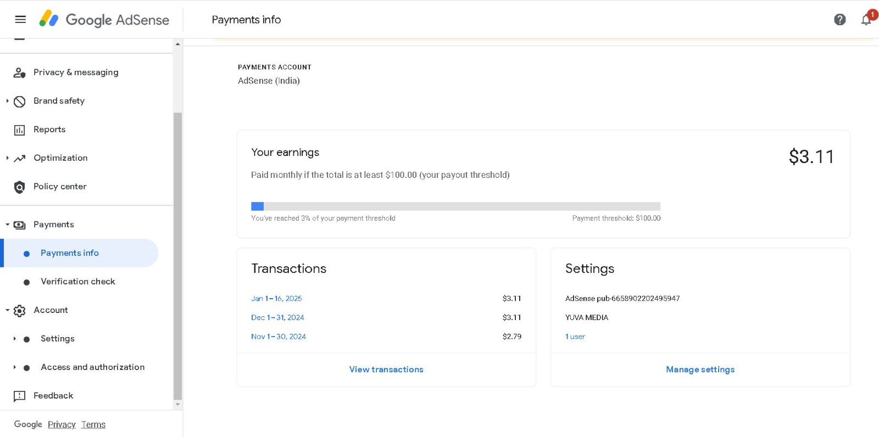Click the Optimization trend-arrow icon

(x=20, y=158)
